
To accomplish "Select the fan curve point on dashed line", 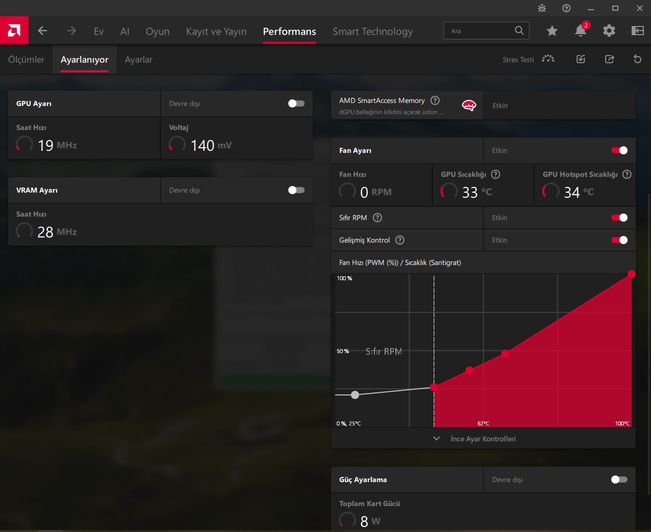I will (434, 387).
